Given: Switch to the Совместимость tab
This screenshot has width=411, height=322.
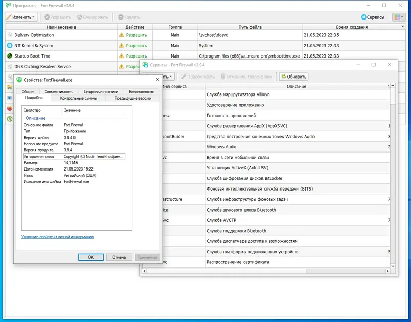Looking at the screenshot, I should 59,92.
